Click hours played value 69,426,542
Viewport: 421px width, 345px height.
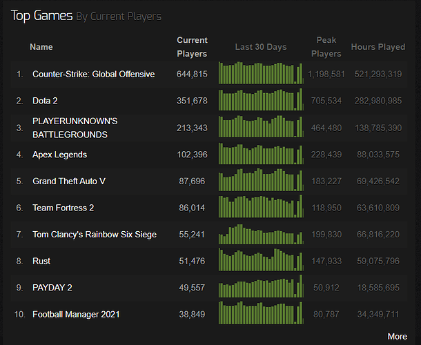378,181
